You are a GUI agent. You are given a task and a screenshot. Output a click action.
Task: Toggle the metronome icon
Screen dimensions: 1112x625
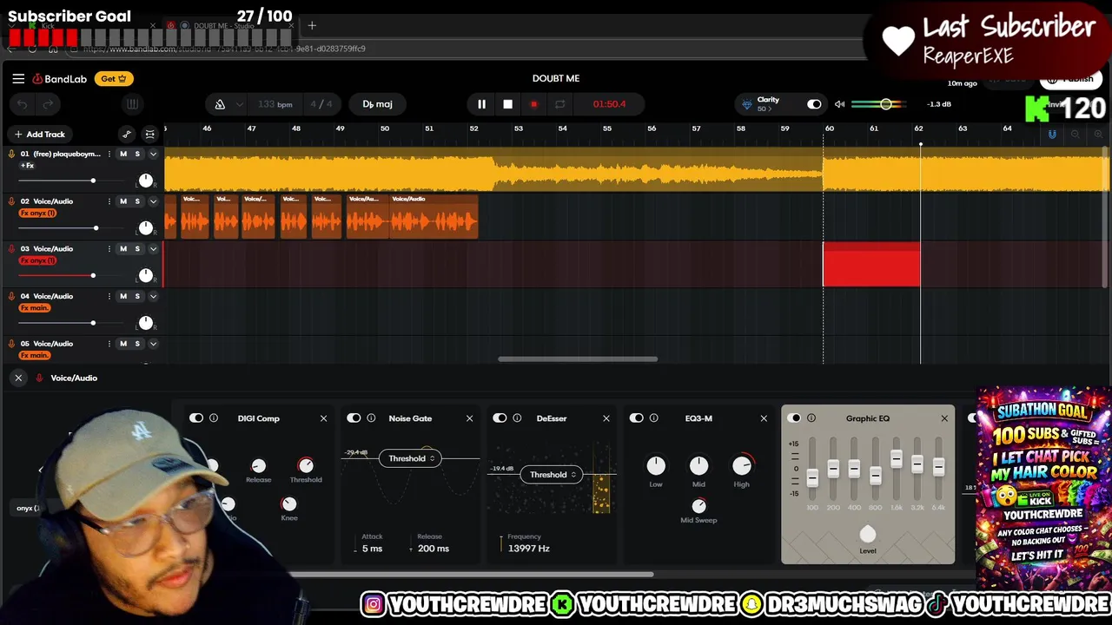coord(220,104)
